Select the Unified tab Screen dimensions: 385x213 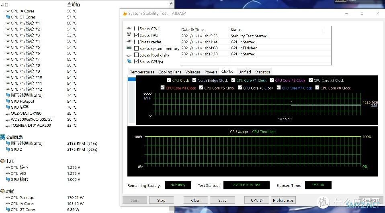pyautogui.click(x=245, y=72)
